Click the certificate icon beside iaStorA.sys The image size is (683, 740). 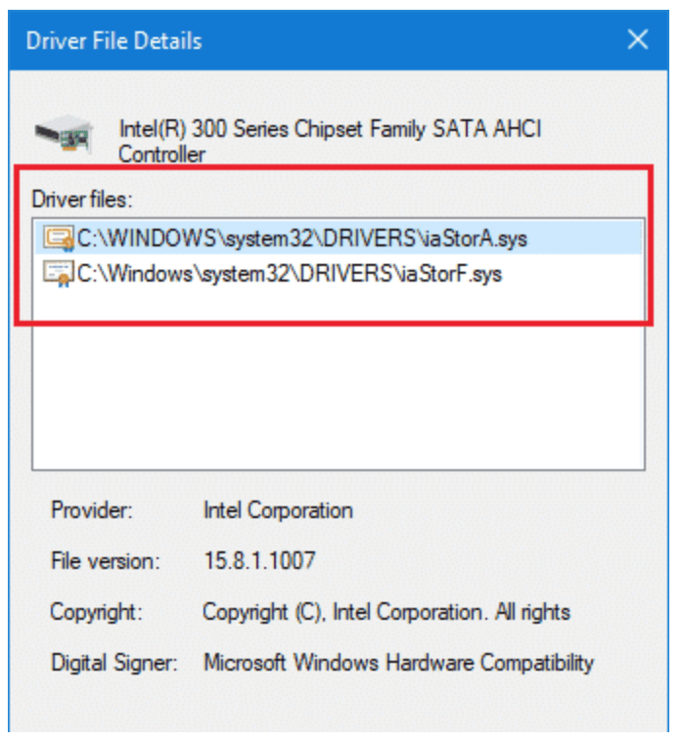[x=59, y=238]
